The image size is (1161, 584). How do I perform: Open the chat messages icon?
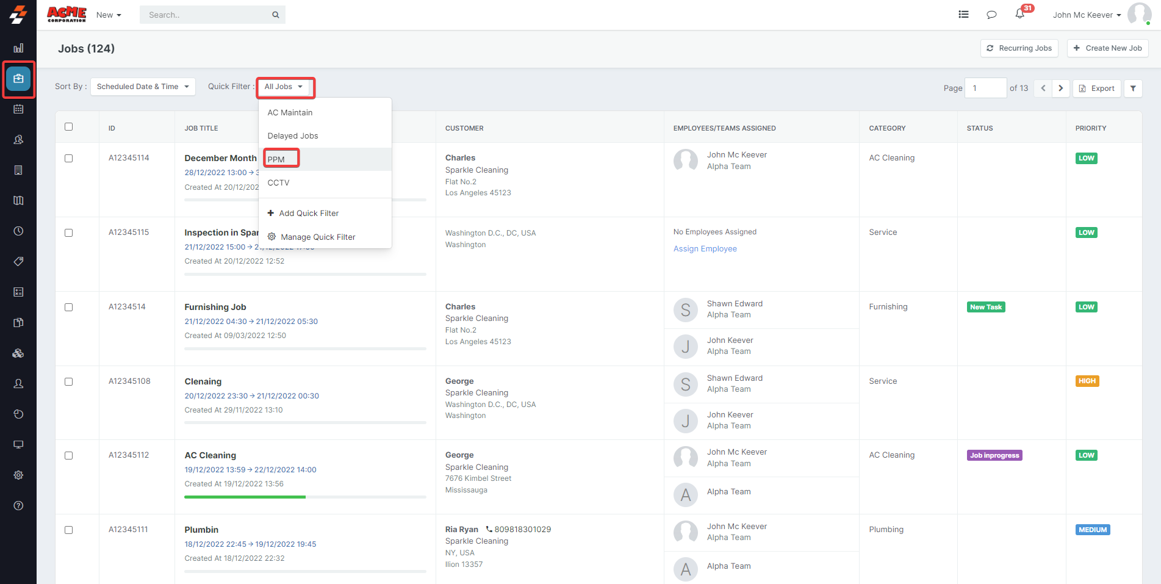click(991, 15)
